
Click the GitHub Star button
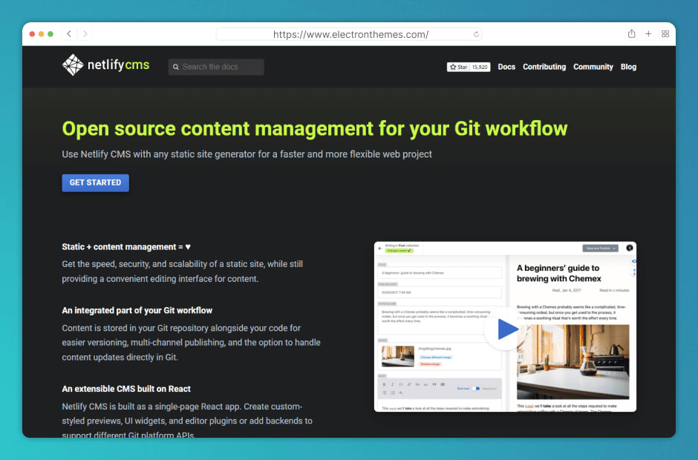(458, 68)
